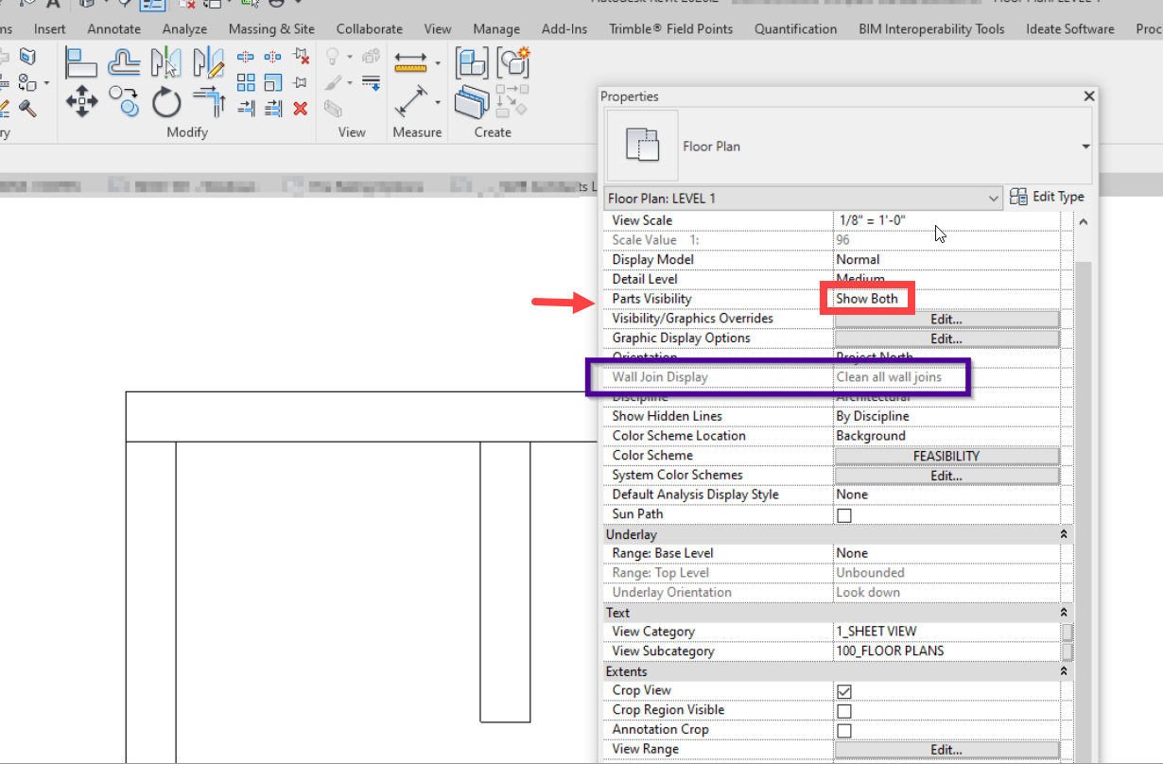Click the Unpin tool icon
The width and height of the screenshot is (1163, 764).
click(x=301, y=57)
